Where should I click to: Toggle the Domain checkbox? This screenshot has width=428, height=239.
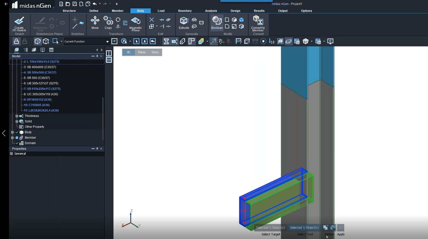[x=16, y=143]
